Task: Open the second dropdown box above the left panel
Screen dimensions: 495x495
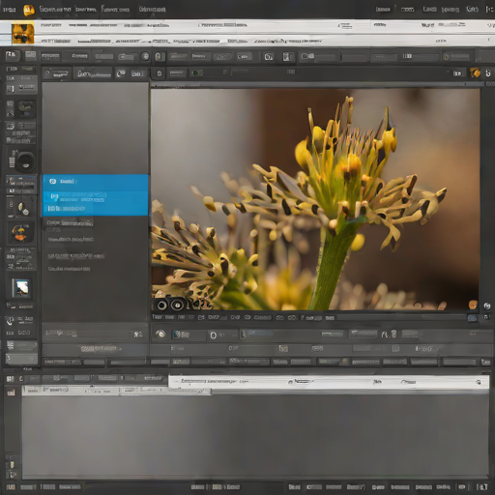Action: coord(93,74)
